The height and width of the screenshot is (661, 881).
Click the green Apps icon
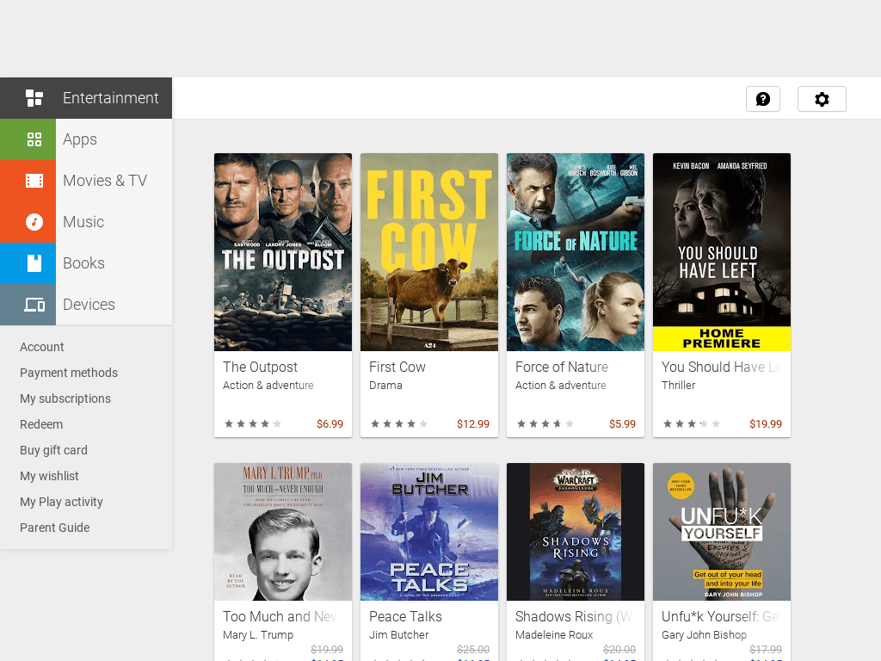34,139
